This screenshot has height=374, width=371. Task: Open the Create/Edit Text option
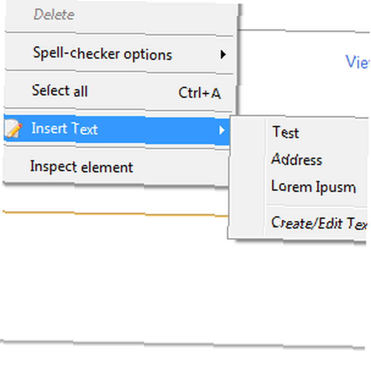pyautogui.click(x=319, y=223)
